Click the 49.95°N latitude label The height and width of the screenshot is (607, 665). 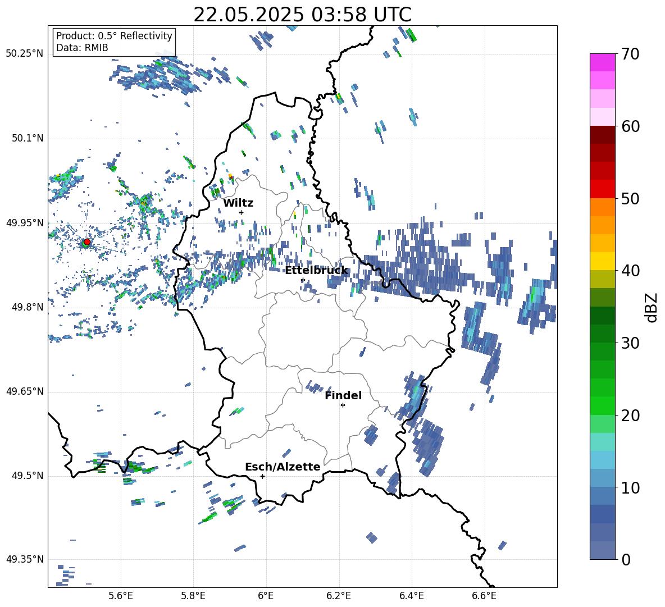click(25, 222)
